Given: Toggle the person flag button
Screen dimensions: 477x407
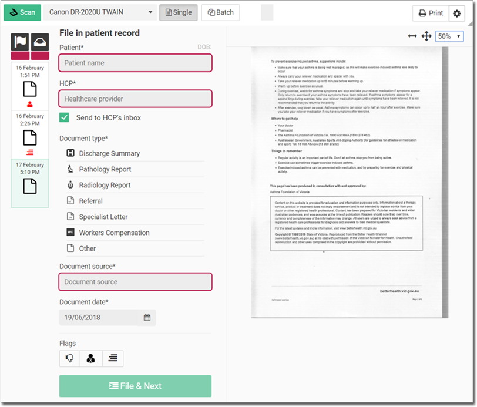Looking at the screenshot, I should (x=90, y=358).
